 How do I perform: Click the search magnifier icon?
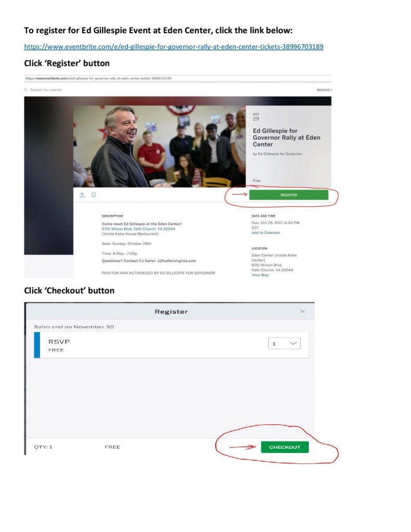(26, 90)
